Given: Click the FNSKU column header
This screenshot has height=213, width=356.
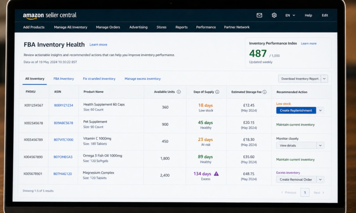Looking at the screenshot, I should [x=31, y=92].
